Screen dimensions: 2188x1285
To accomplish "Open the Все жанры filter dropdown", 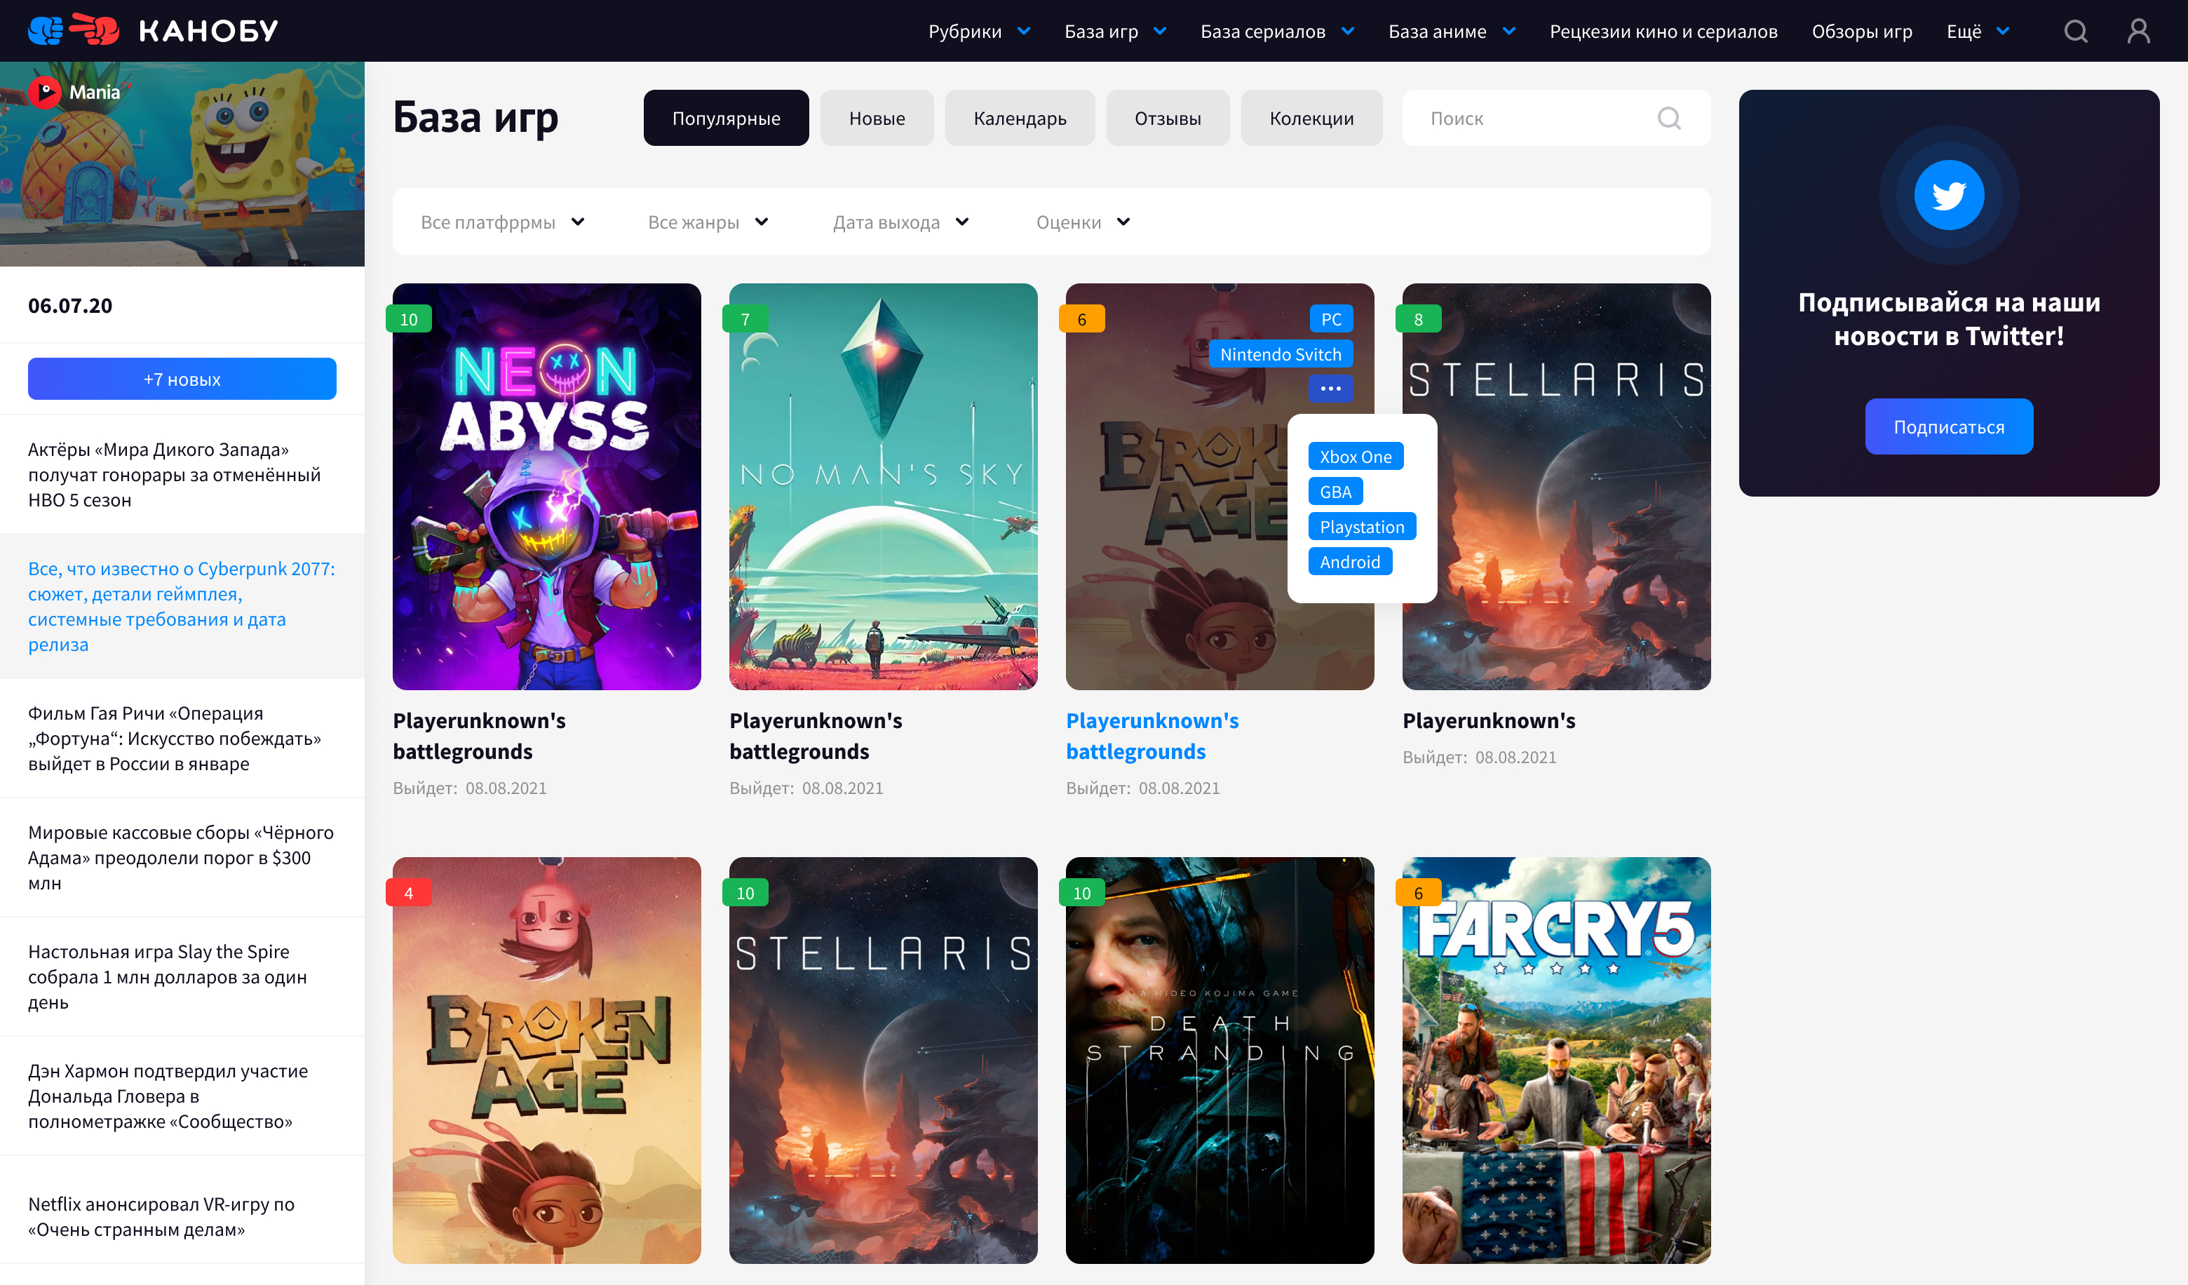I will coord(708,222).
